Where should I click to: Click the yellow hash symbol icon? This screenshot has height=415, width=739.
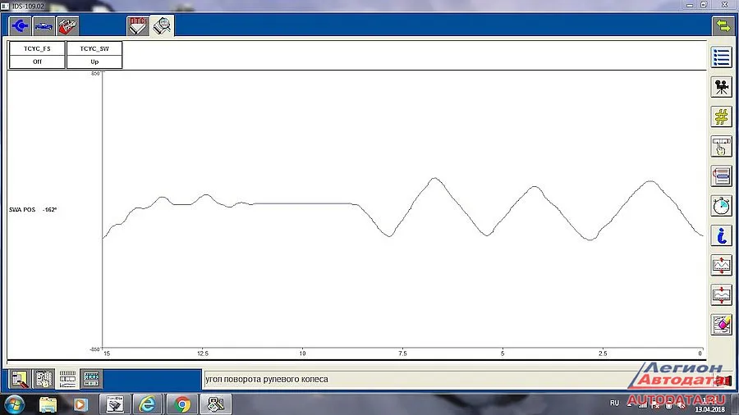721,116
